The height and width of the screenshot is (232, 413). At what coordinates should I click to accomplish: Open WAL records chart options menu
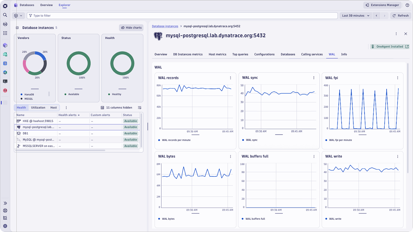(230, 78)
